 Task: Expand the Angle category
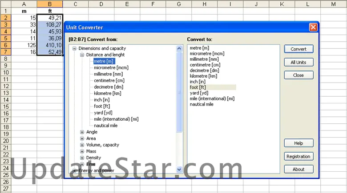pos(82,132)
